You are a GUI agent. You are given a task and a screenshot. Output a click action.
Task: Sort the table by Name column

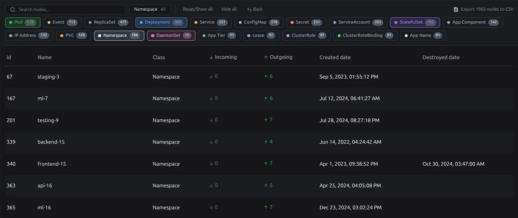44,57
